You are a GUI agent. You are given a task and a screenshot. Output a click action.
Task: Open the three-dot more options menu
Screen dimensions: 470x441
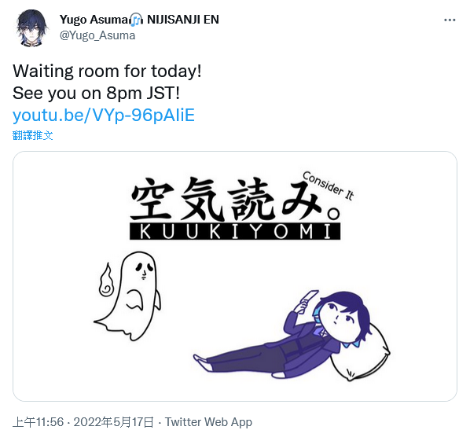[x=450, y=20]
